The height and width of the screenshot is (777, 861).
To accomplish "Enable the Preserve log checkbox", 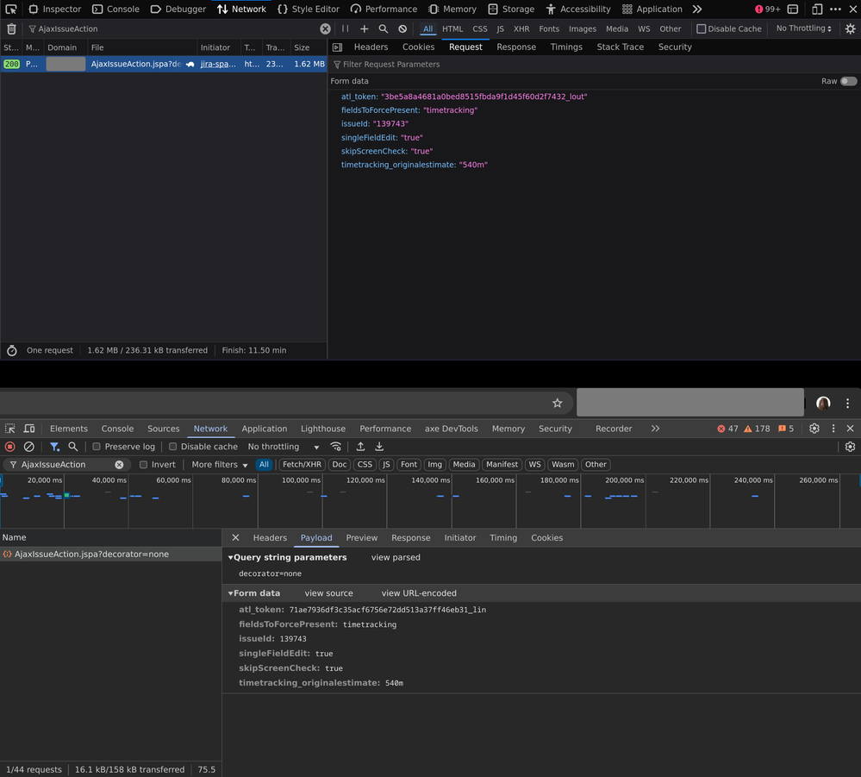I will click(97, 447).
